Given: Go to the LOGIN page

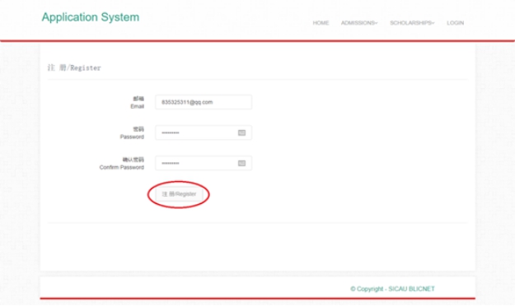Looking at the screenshot, I should pyautogui.click(x=455, y=23).
